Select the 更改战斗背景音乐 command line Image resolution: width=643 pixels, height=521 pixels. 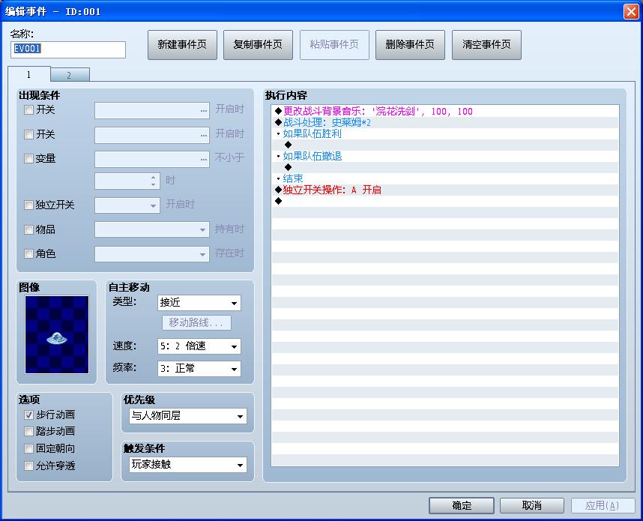click(445, 111)
